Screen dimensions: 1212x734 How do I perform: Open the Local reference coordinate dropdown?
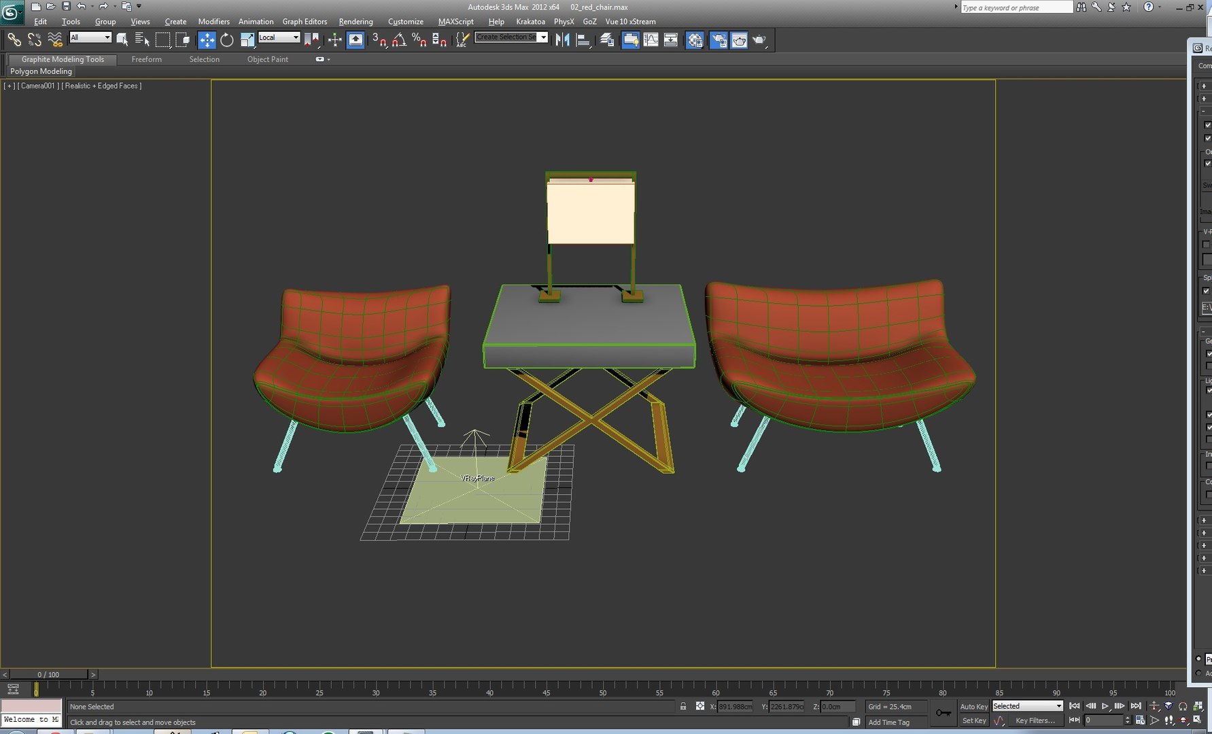[279, 37]
